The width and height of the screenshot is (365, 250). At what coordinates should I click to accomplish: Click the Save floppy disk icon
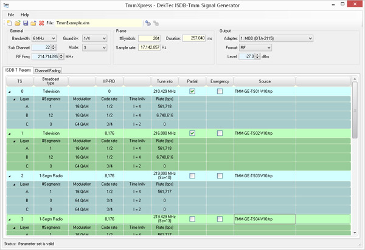[26, 23]
